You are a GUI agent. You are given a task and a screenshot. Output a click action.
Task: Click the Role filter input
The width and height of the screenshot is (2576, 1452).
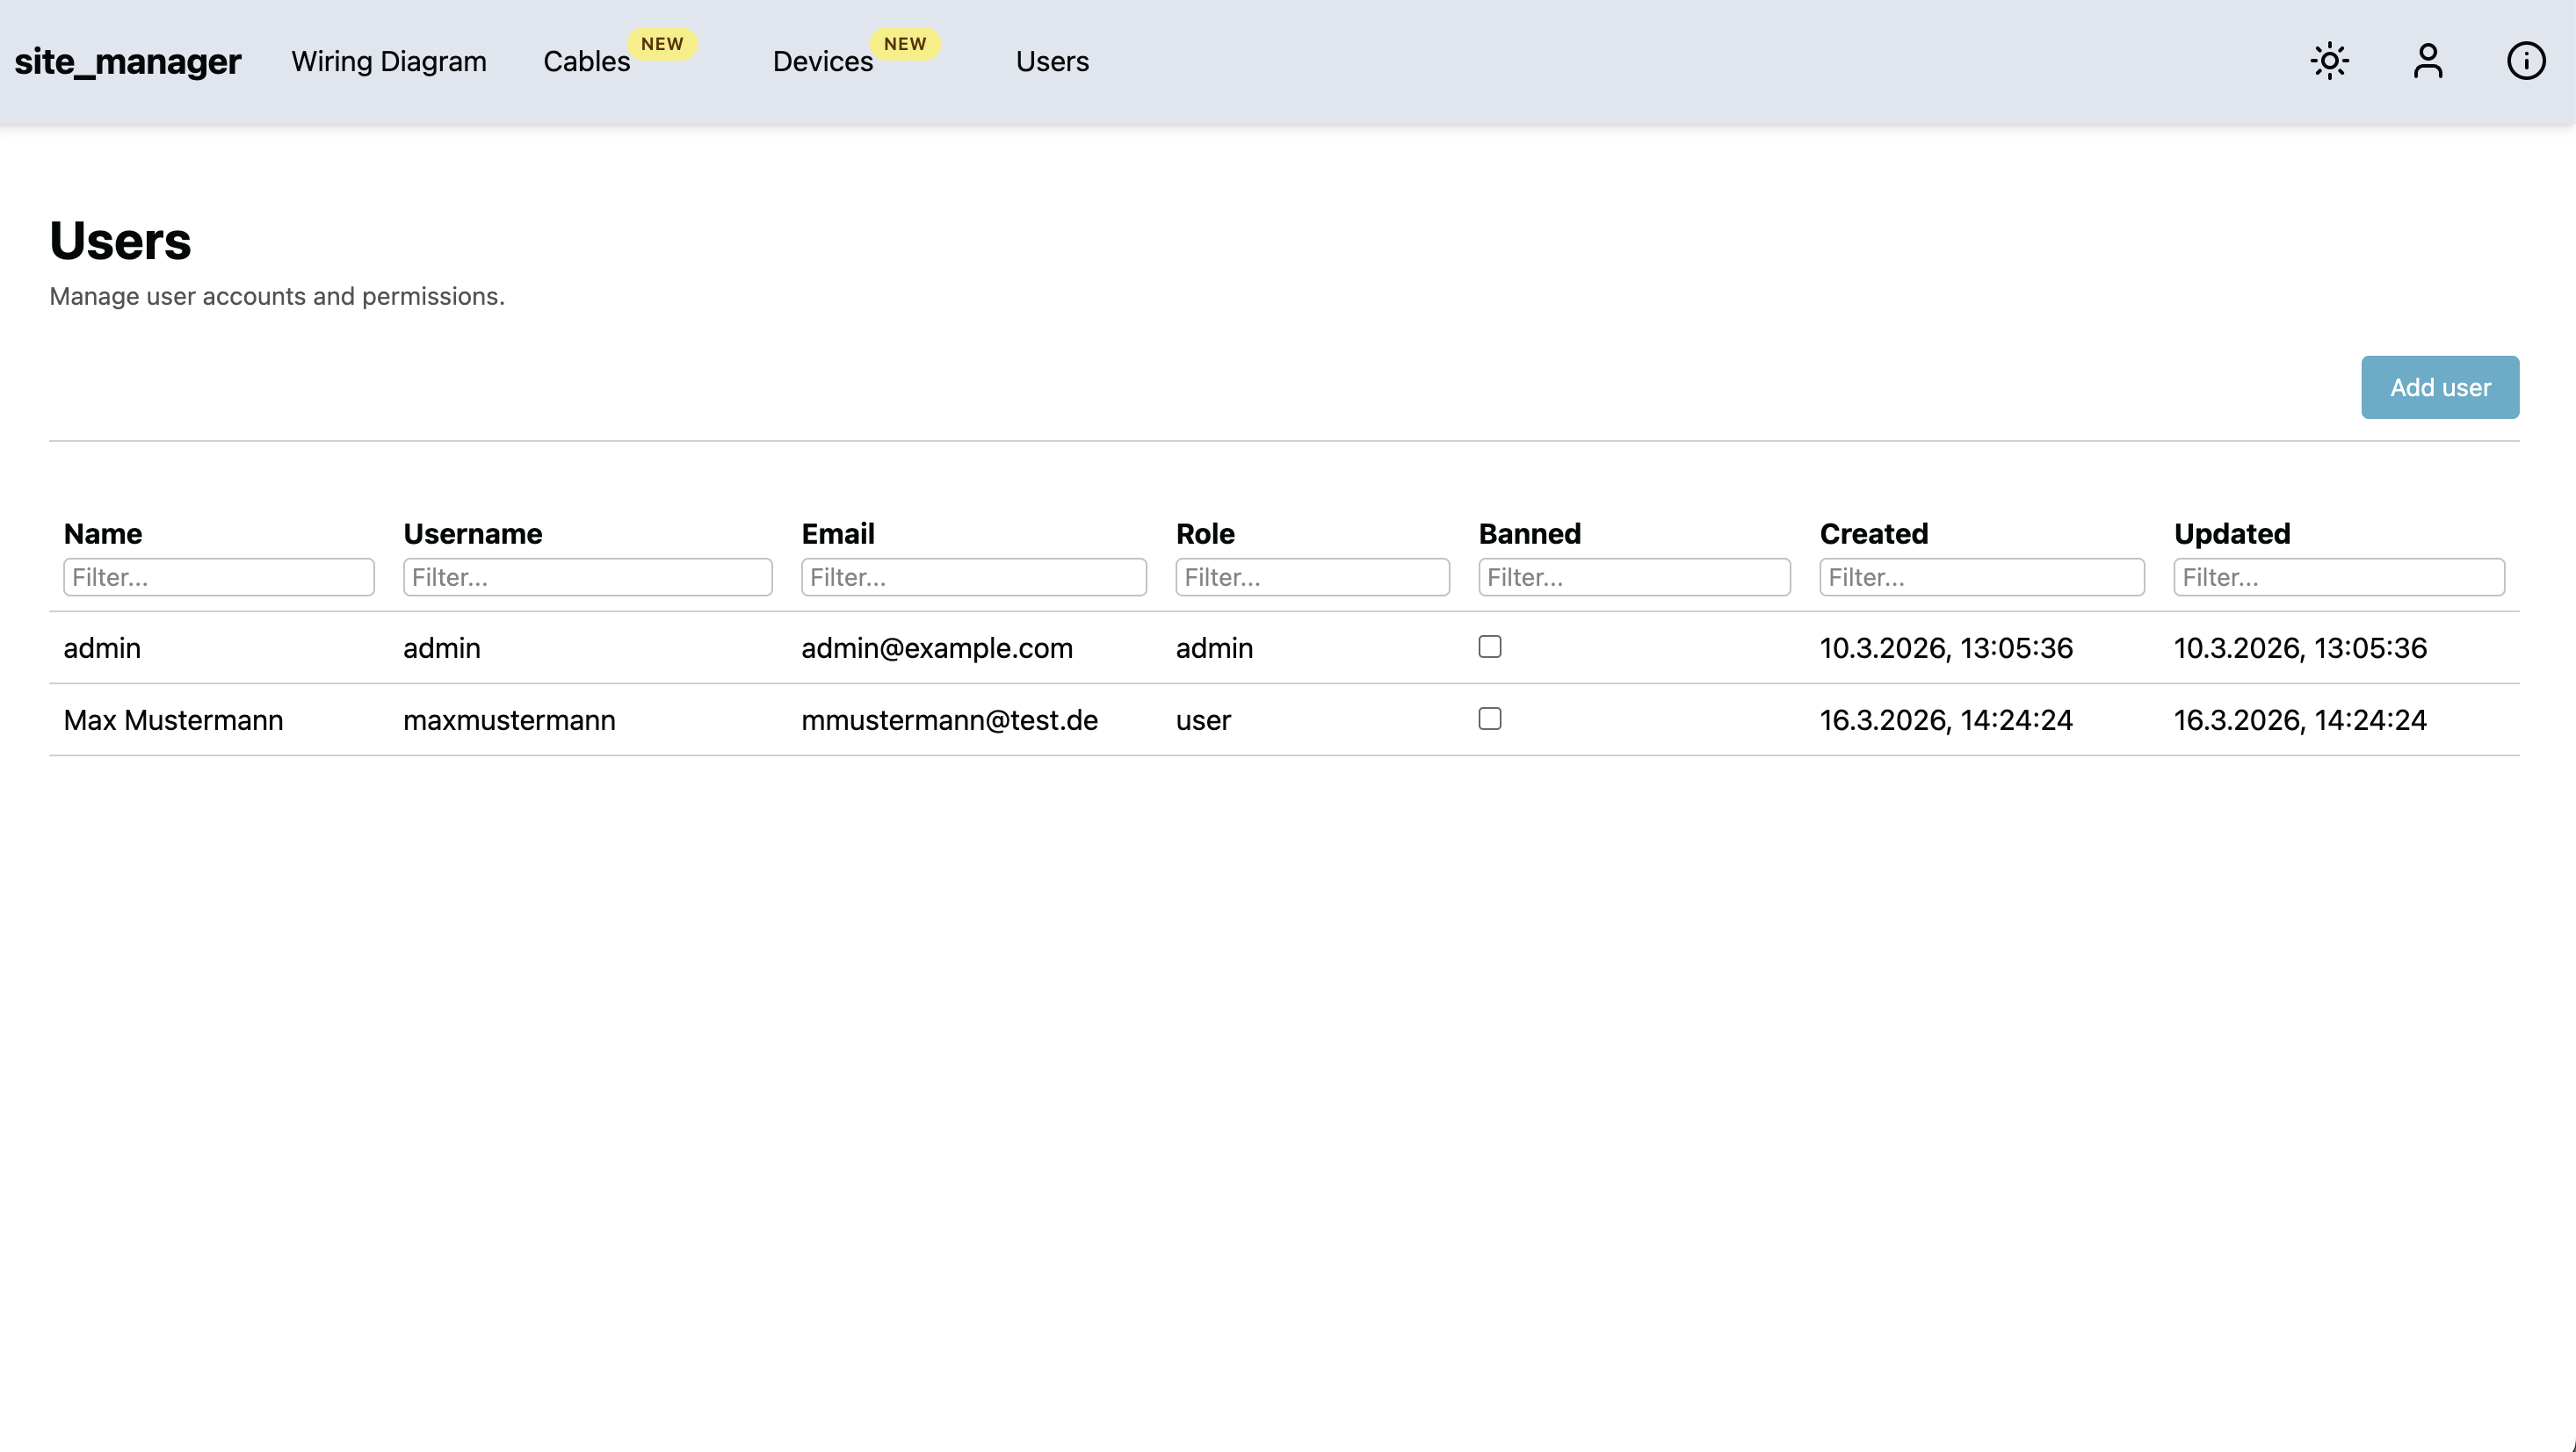(1312, 577)
